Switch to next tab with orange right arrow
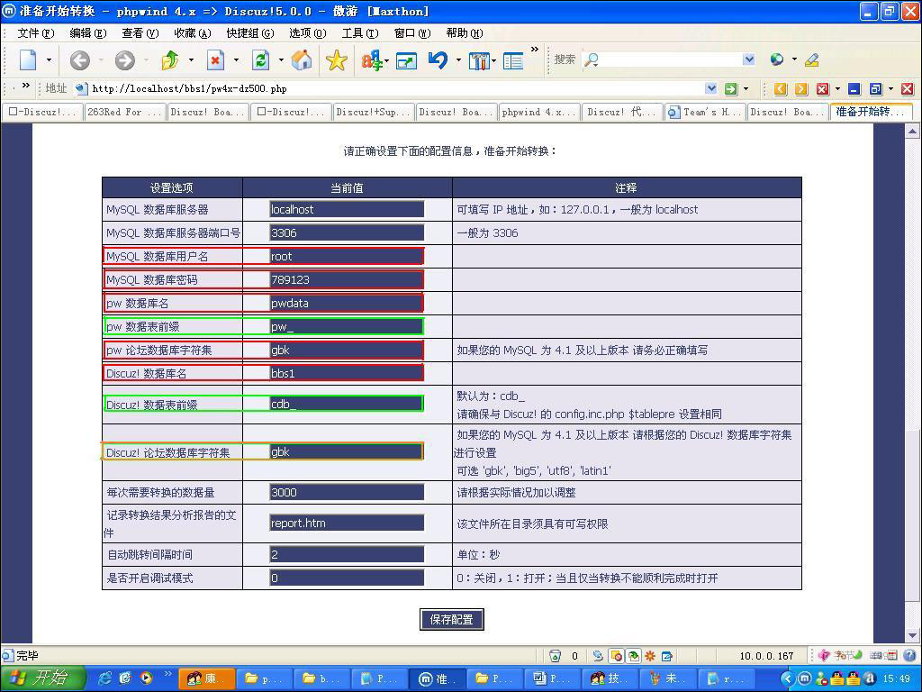Screen dimensions: 922x692 pos(801,89)
